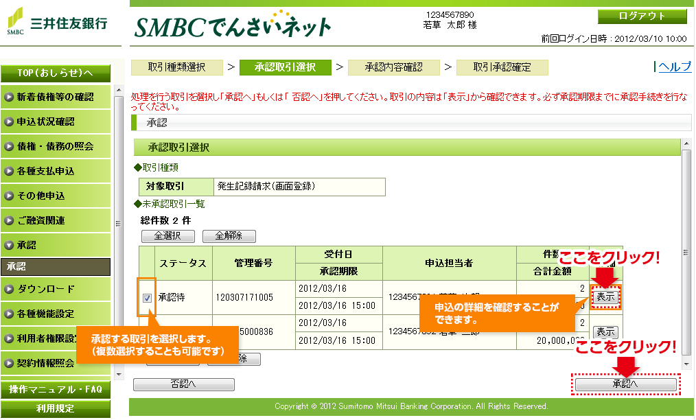Image resolution: width=696 pixels, height=420 pixels.
Task: Click the 全選択 button above the table
Action: click(167, 236)
